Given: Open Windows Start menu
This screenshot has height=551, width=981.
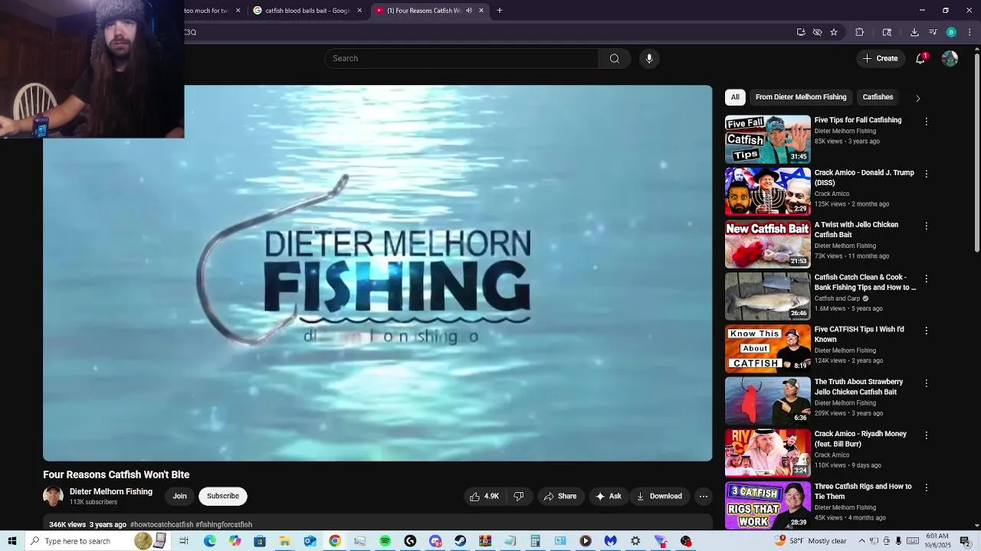Looking at the screenshot, I should (12, 541).
